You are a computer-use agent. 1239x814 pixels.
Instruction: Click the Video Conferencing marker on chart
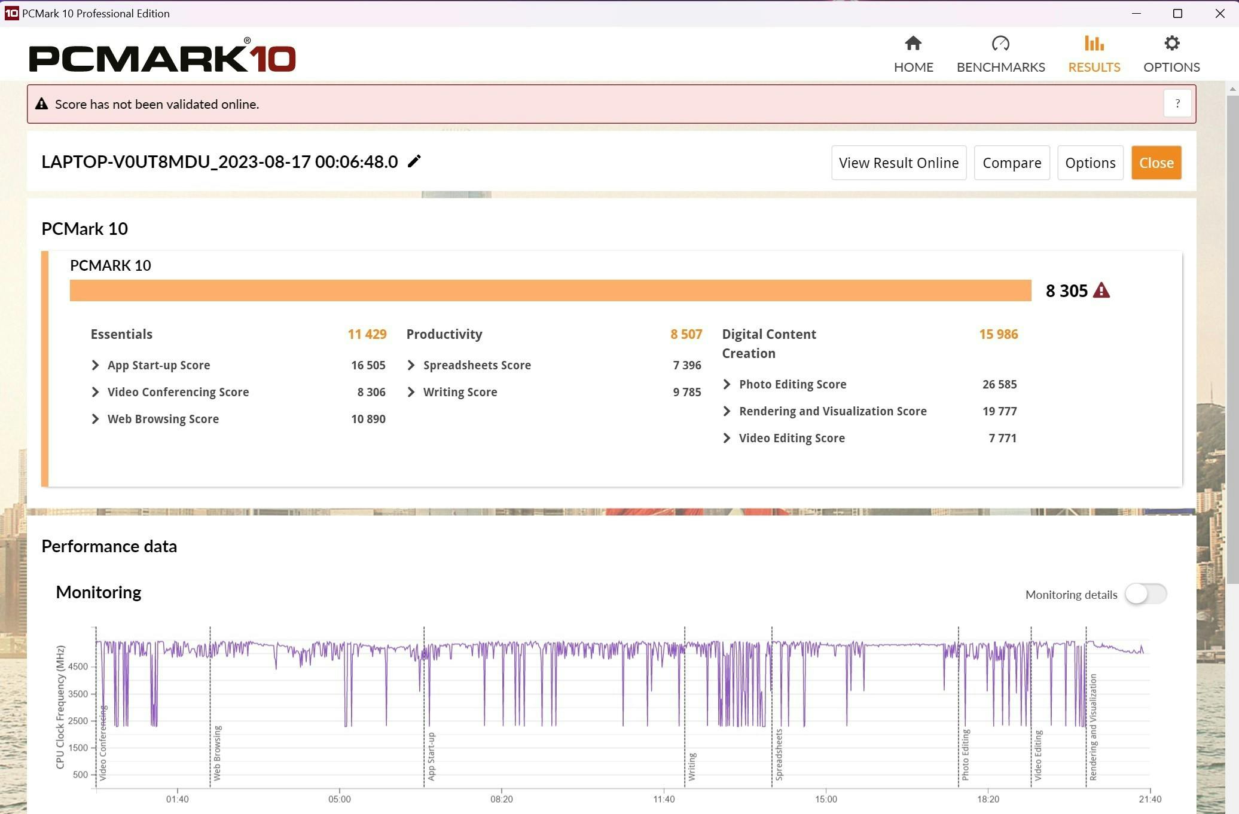(103, 743)
